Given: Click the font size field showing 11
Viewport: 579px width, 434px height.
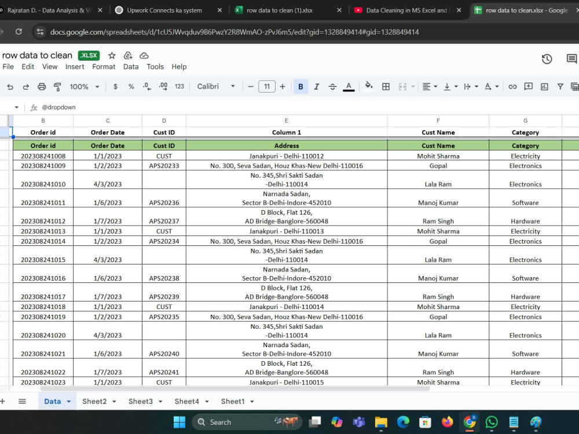Looking at the screenshot, I should pos(267,87).
